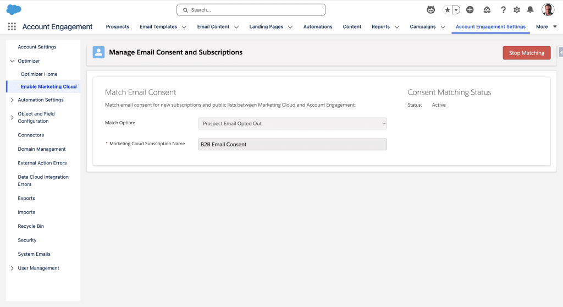Image resolution: width=563 pixels, height=307 pixels.
Task: Open the Automations tab
Action: coord(318,26)
